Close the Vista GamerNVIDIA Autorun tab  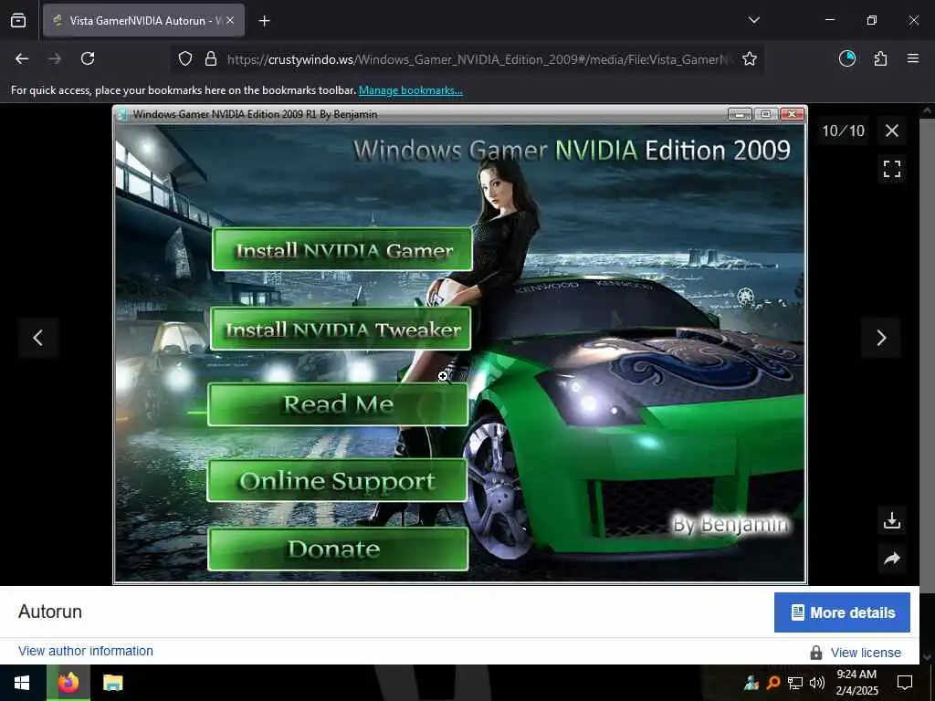pos(230,20)
